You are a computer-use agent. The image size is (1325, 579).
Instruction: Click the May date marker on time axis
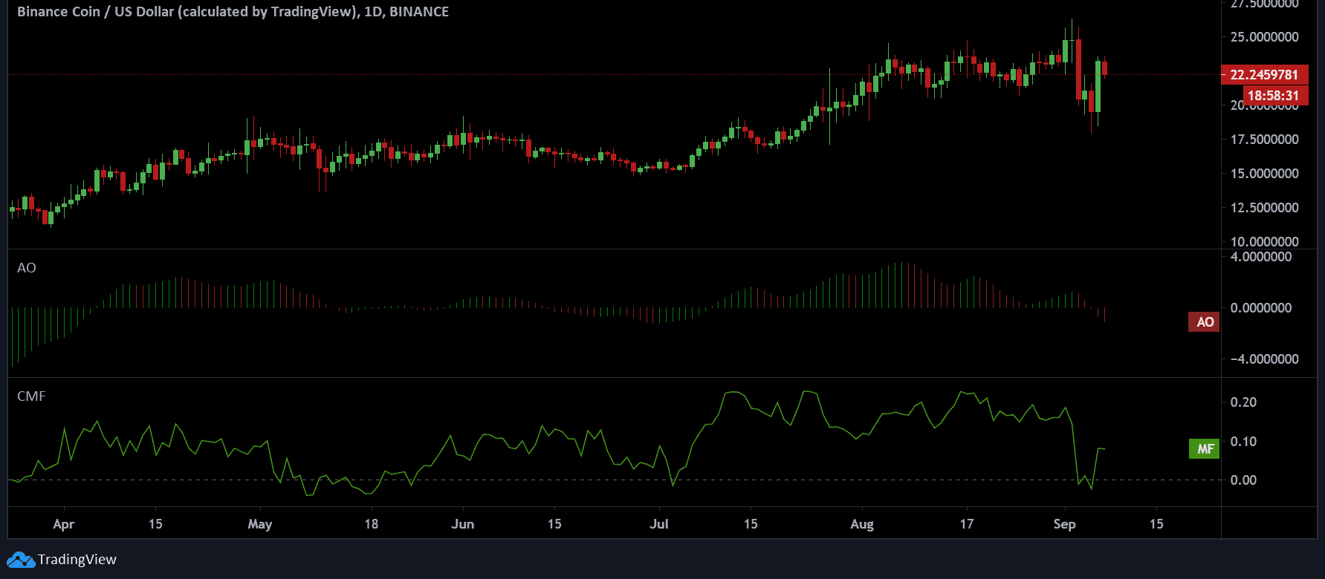(x=259, y=524)
